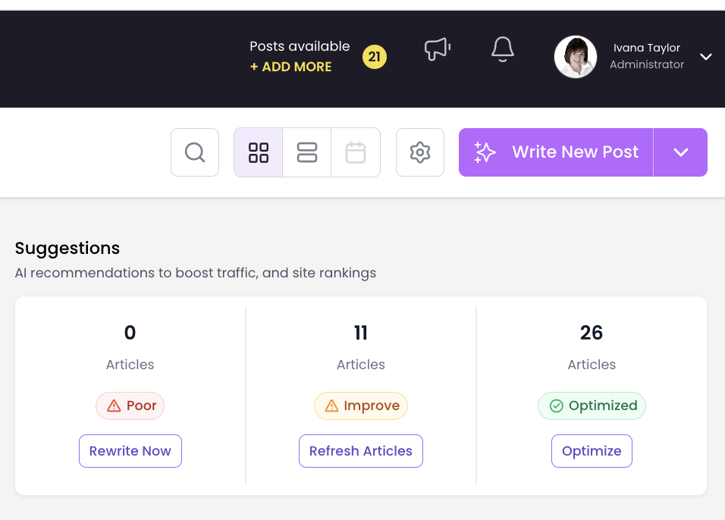This screenshot has width=725, height=520.
Task: Expand the Write New Post dropdown arrow
Action: point(680,152)
